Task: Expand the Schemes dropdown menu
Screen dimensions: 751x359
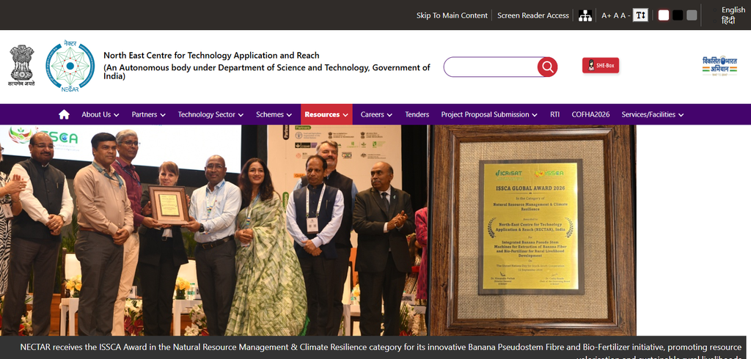Action: click(274, 114)
